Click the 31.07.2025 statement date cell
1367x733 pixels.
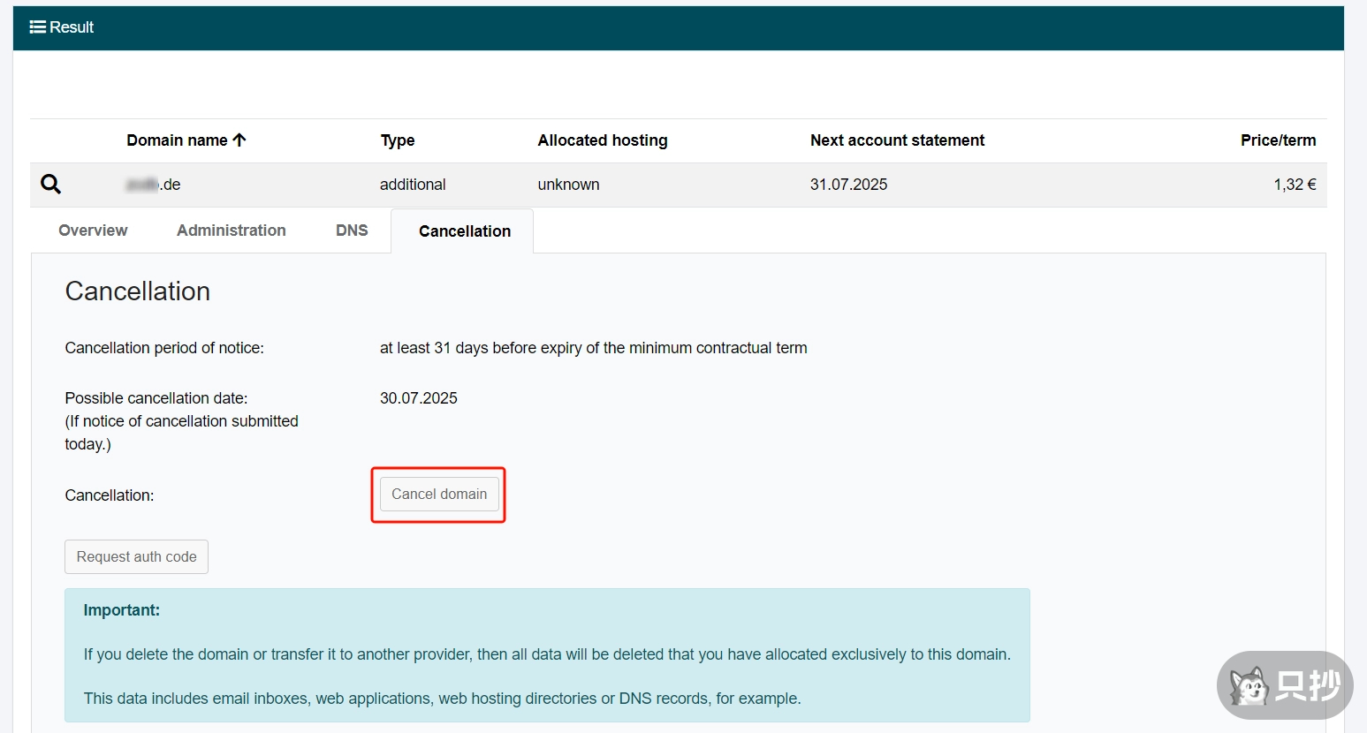point(848,185)
